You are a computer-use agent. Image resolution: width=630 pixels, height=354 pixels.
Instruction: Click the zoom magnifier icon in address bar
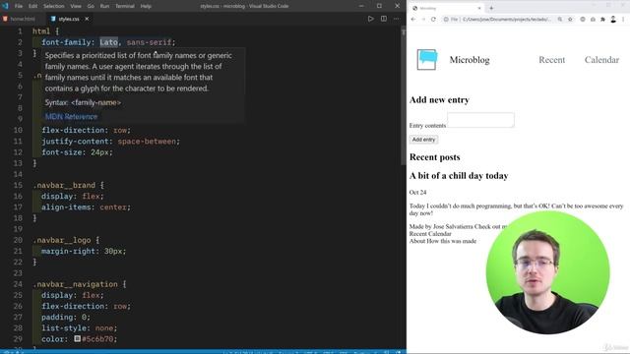click(x=560, y=20)
